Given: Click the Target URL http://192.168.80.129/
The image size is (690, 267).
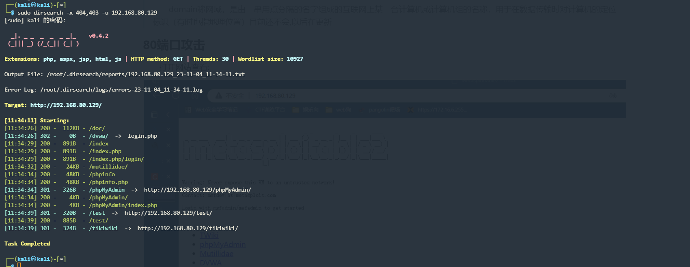Looking at the screenshot, I should click(x=66, y=105).
